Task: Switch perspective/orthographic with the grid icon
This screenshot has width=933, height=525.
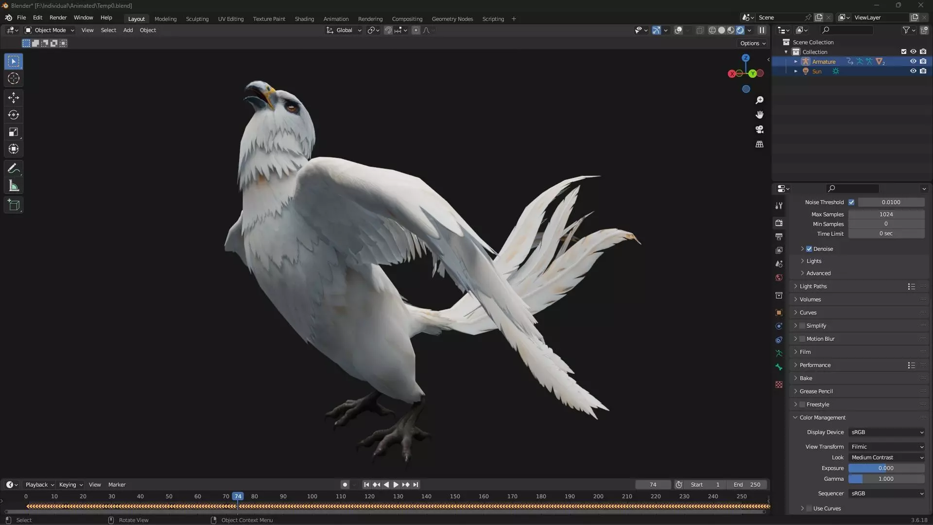Action: pyautogui.click(x=760, y=144)
